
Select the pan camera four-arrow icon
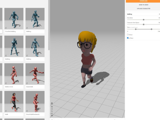[x=52, y=109]
